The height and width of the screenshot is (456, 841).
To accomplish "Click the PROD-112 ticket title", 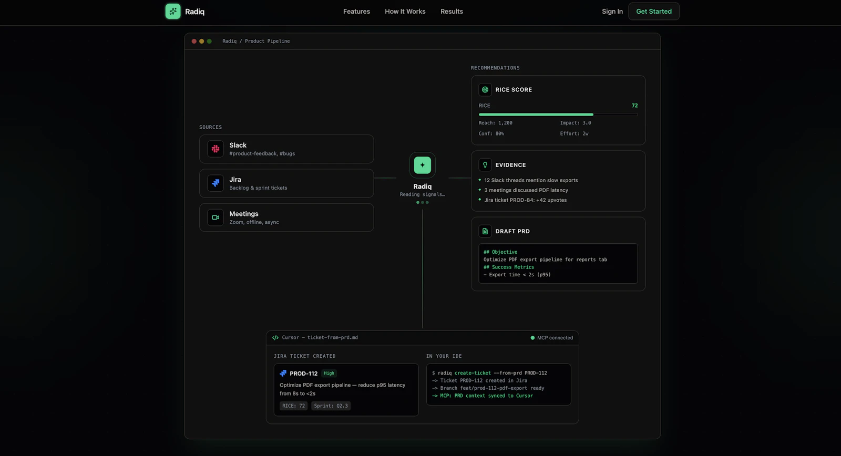I will pos(303,374).
